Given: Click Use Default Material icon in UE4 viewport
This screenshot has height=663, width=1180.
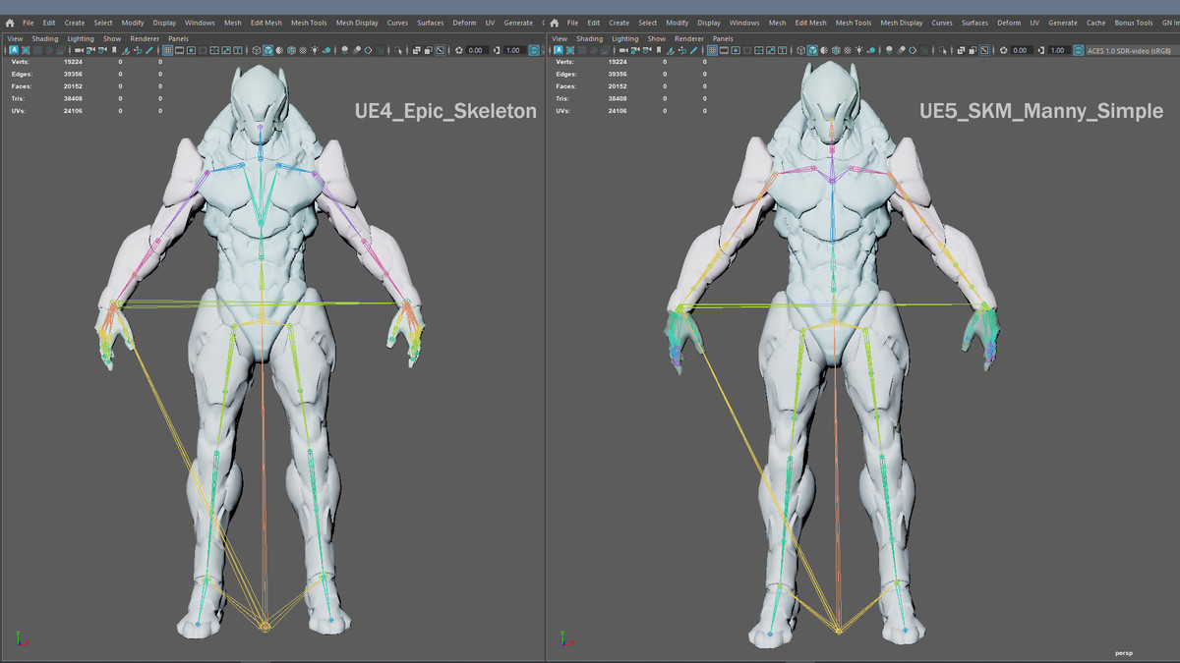Looking at the screenshot, I should tap(279, 50).
